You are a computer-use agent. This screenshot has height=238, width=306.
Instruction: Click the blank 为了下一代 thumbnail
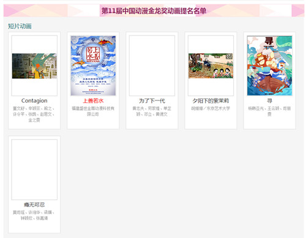click(x=152, y=65)
